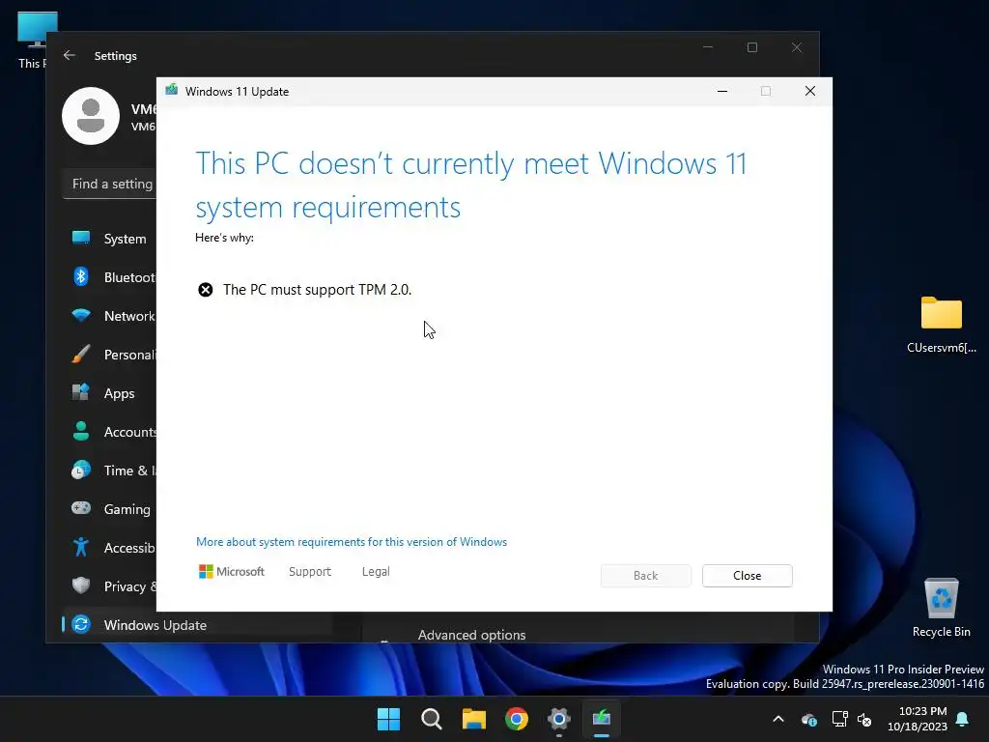Minimize the Windows 11 Update dialog

pyautogui.click(x=722, y=91)
